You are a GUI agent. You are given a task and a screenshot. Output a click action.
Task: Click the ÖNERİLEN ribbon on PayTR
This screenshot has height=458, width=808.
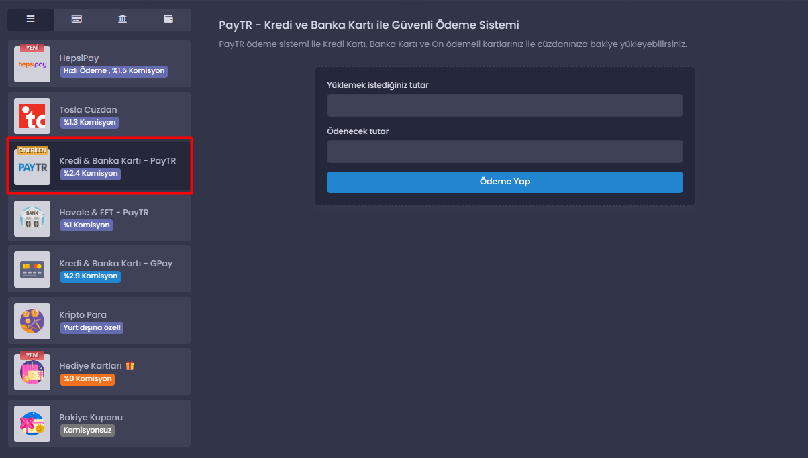(x=32, y=150)
